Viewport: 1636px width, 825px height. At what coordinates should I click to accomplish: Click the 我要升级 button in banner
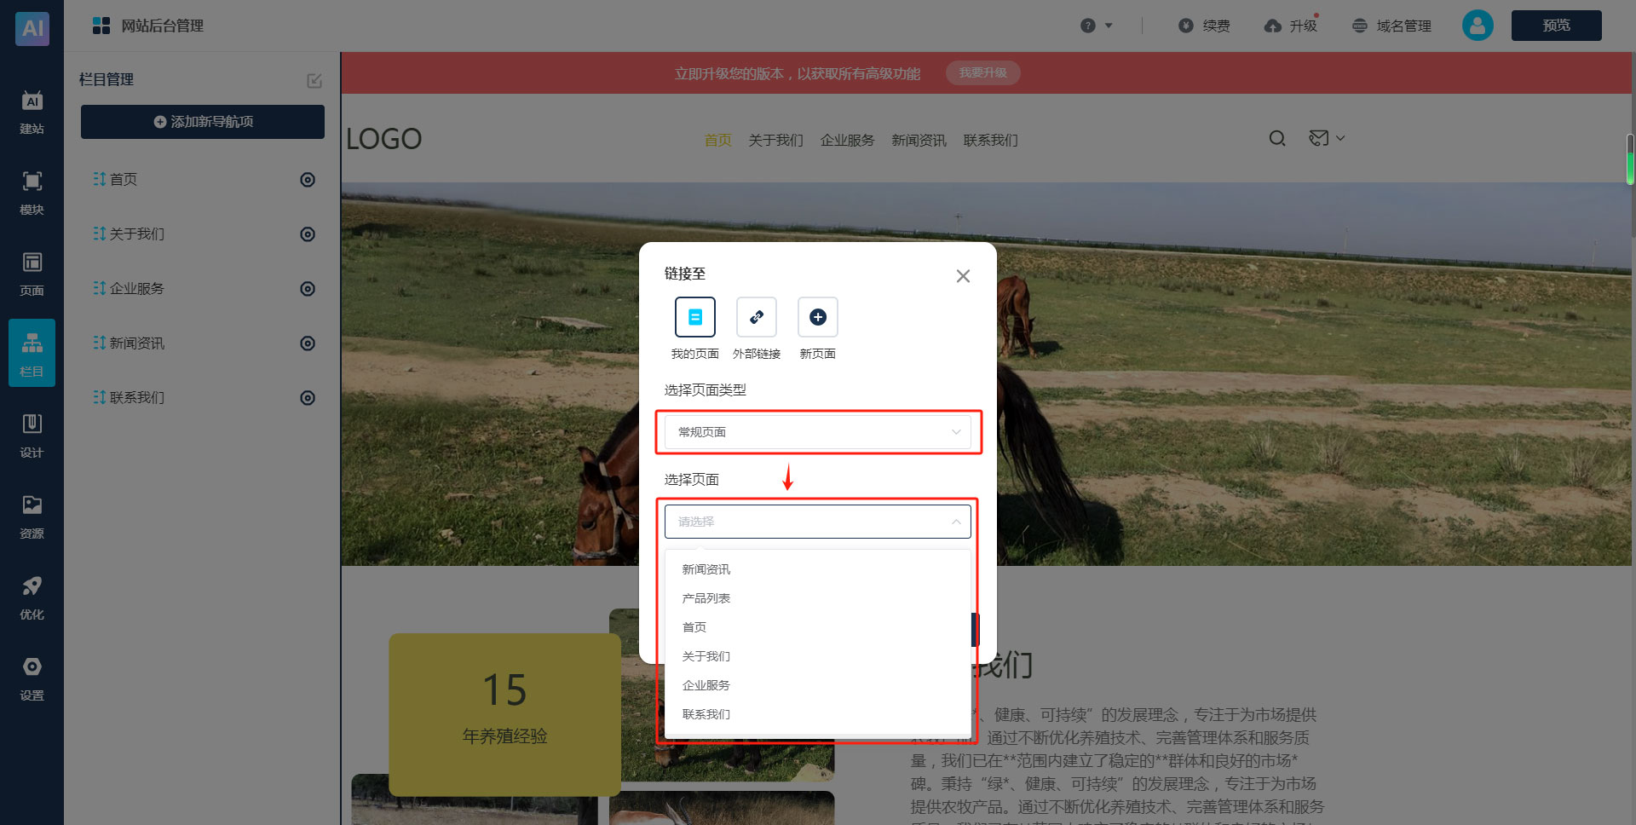point(983,73)
